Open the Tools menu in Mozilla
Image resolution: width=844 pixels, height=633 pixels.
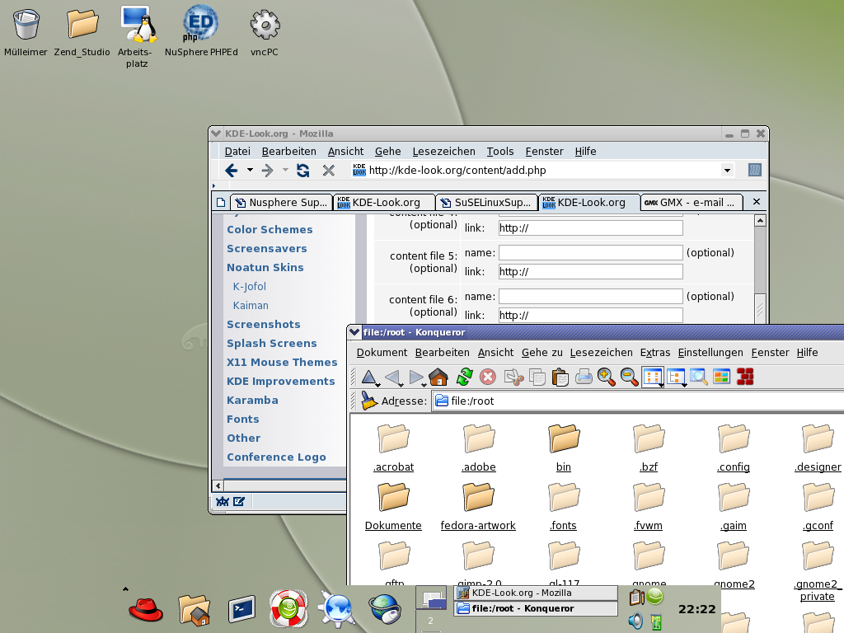pyautogui.click(x=500, y=152)
